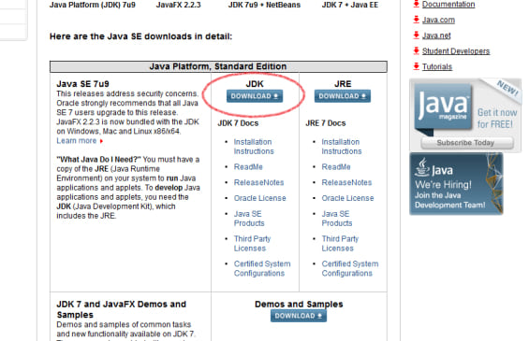This screenshot has width=529, height=341.
Task: Open JRE ReadMe link
Action: (x=336, y=167)
